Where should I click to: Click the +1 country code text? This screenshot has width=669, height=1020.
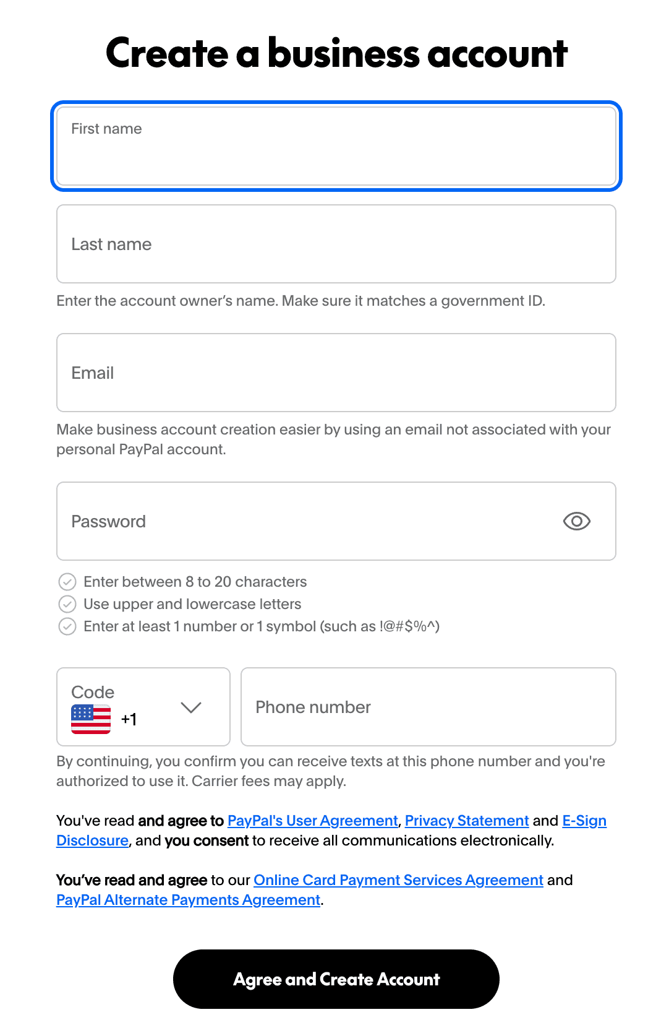129,719
